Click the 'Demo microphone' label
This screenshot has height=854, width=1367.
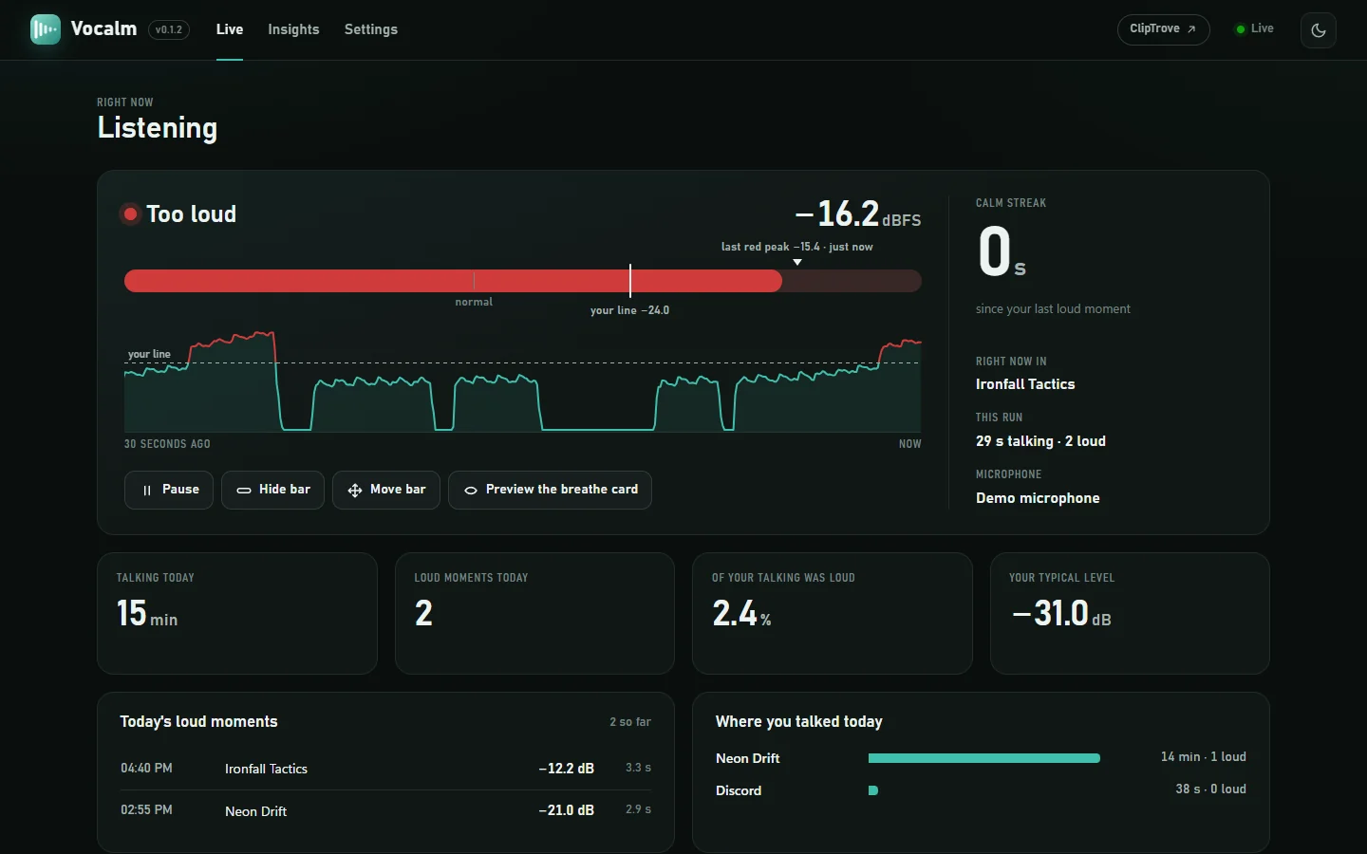1038,498
